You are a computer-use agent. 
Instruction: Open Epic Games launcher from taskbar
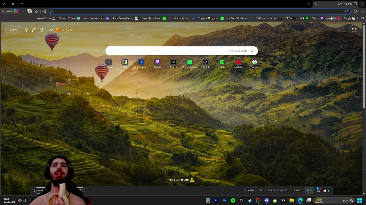[241, 200]
